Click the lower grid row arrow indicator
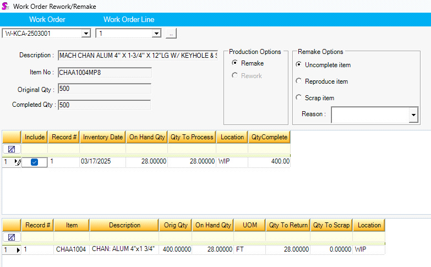Image resolution: width=431 pixels, height=267 pixels. (x=18, y=250)
